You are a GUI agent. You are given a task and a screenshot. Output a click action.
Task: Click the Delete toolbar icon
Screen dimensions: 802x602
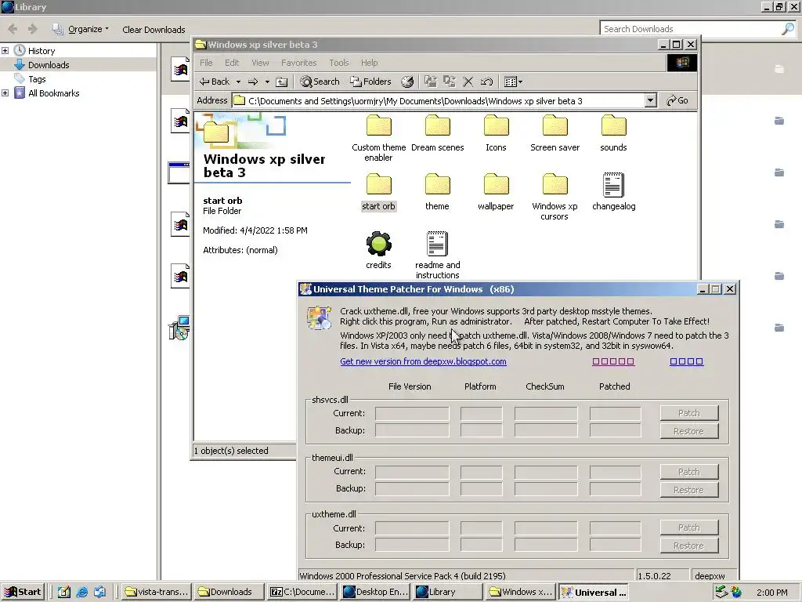pyautogui.click(x=468, y=82)
